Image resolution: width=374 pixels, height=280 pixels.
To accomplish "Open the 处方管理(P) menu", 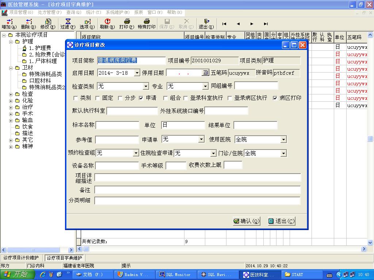I will [50, 12].
